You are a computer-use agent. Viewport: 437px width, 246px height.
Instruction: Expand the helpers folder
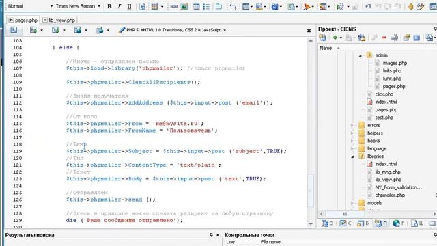(352, 133)
